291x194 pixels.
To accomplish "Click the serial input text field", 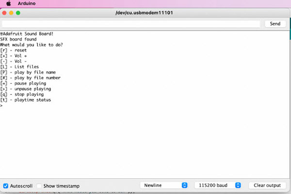I will 131,24.
